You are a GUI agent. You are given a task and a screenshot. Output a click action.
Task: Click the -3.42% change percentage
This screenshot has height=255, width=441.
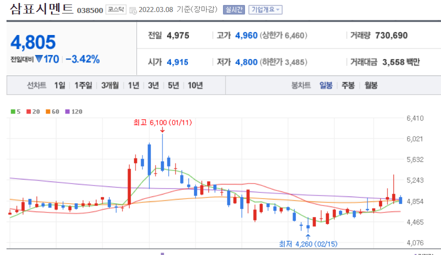tap(82, 59)
